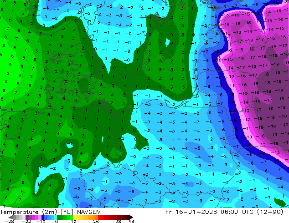Pick the grey arrow at legend's cold end
Viewport: 289px width, 223px height.
point(10,217)
